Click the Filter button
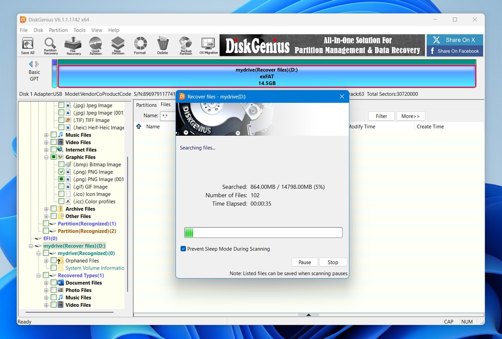The image size is (502, 339). [x=381, y=116]
